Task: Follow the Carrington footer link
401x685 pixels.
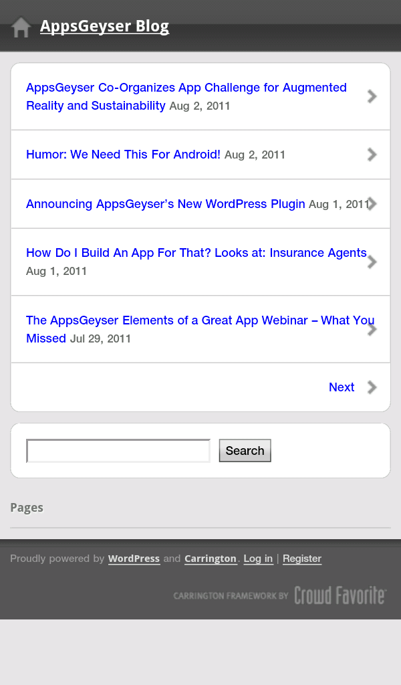Action: pos(211,559)
